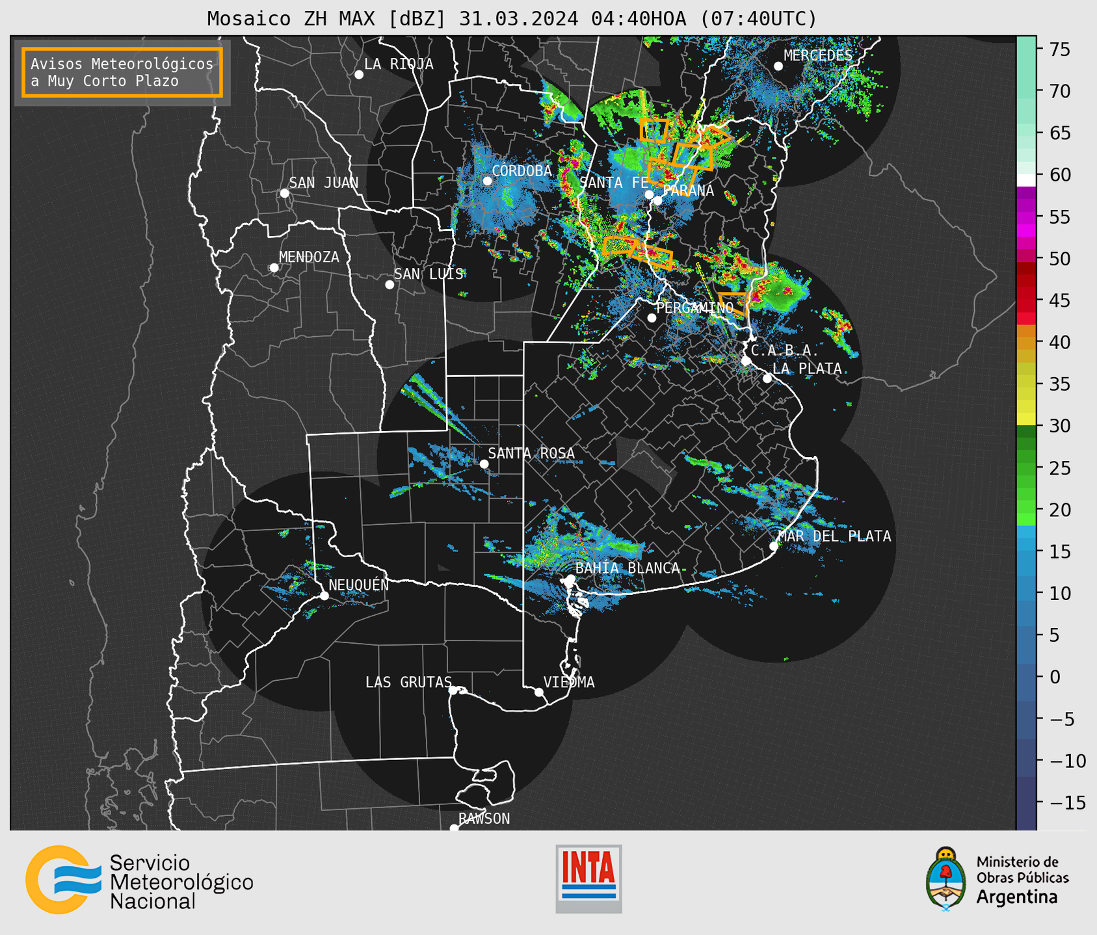
Task: Click the colorbar tick label 50
Action: coord(1061,259)
